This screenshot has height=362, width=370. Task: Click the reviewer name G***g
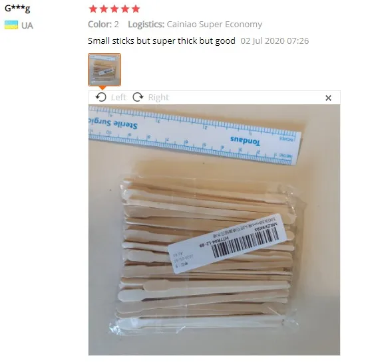tap(17, 9)
